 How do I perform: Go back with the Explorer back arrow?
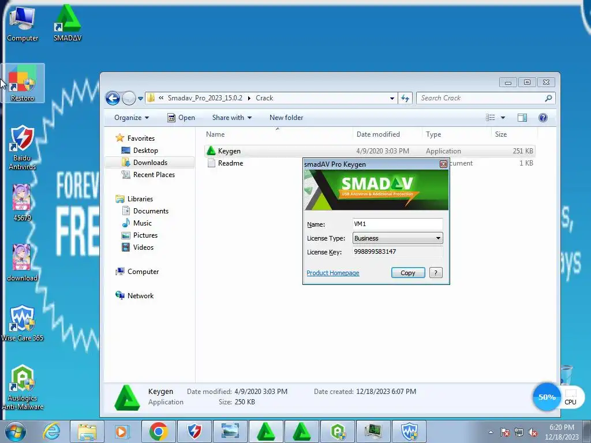click(x=113, y=98)
